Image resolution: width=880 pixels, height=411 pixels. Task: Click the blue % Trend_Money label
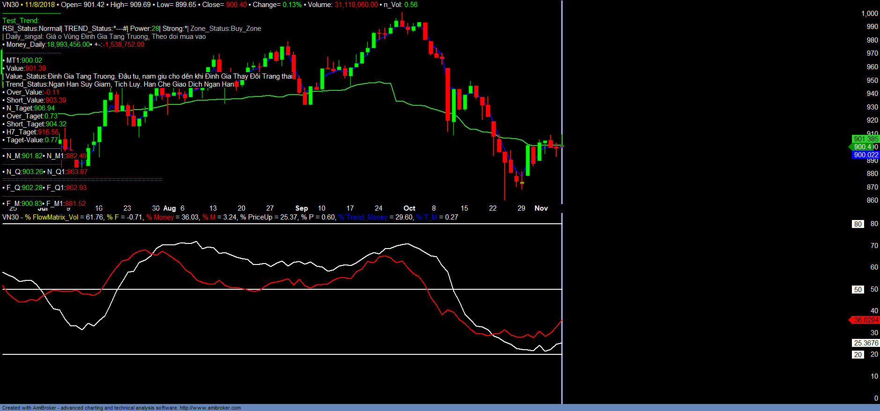(x=363, y=217)
